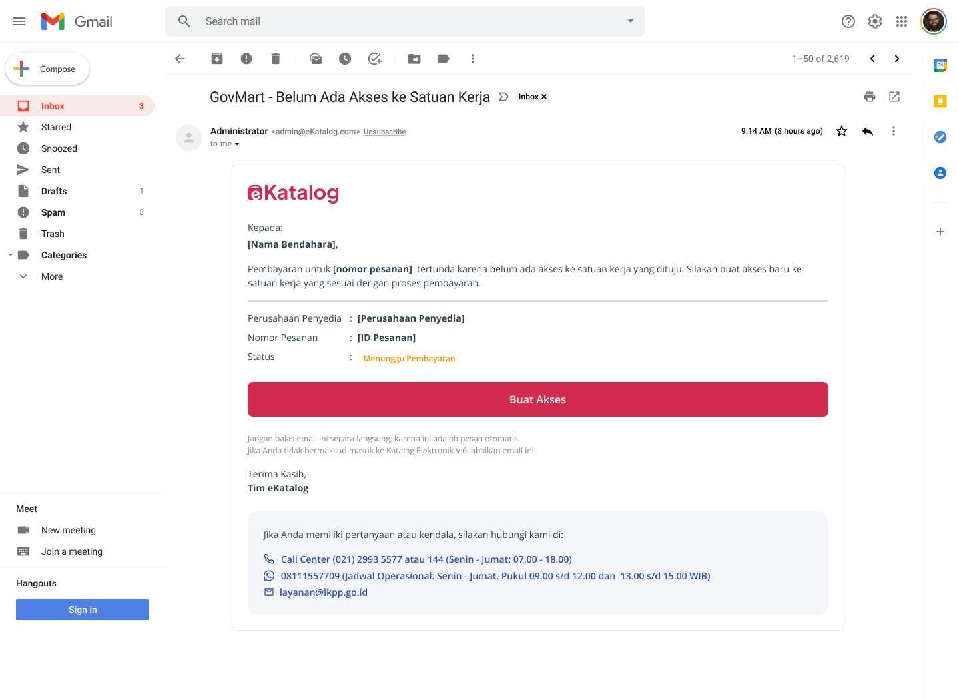959x699 pixels.
Task: Open Google Calendar side panel icon
Action: click(x=940, y=65)
